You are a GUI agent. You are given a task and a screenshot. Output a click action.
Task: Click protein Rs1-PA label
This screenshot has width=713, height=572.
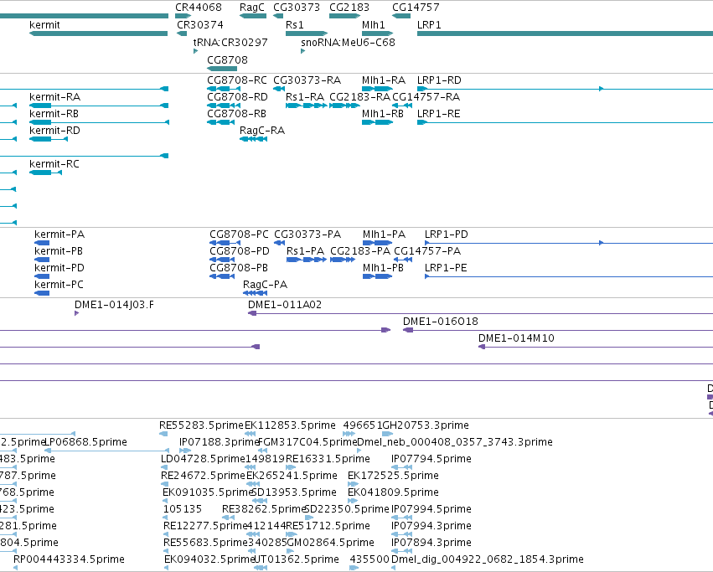(306, 251)
